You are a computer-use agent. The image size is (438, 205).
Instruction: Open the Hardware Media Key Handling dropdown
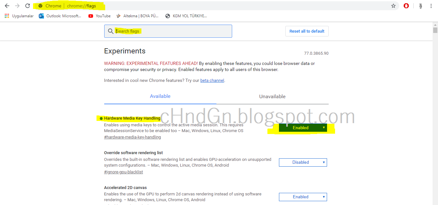pos(303,127)
